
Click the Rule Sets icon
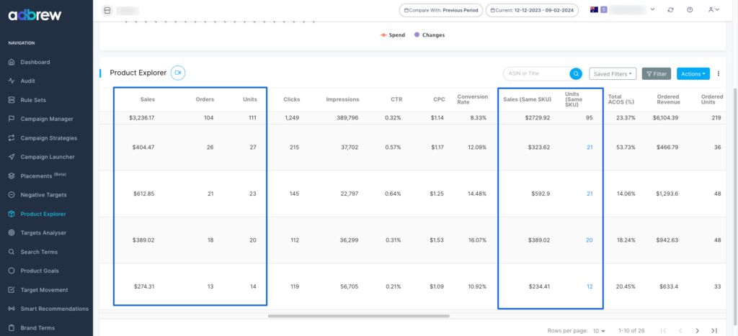[x=12, y=100]
